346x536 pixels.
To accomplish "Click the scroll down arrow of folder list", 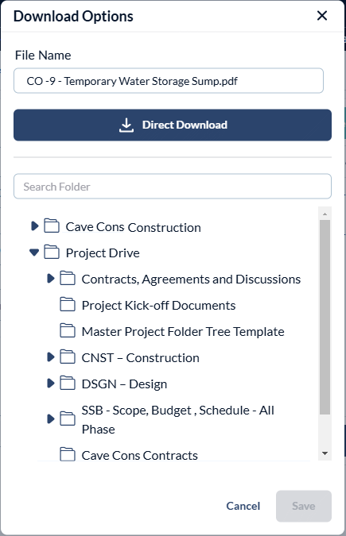I will (325, 453).
